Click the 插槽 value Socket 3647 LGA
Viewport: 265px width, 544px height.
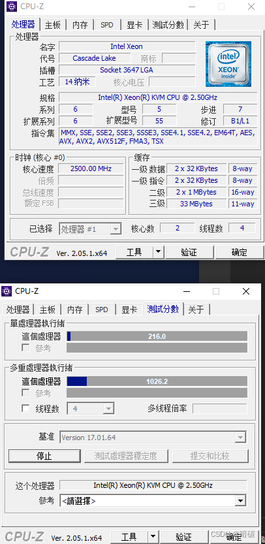[x=127, y=70]
